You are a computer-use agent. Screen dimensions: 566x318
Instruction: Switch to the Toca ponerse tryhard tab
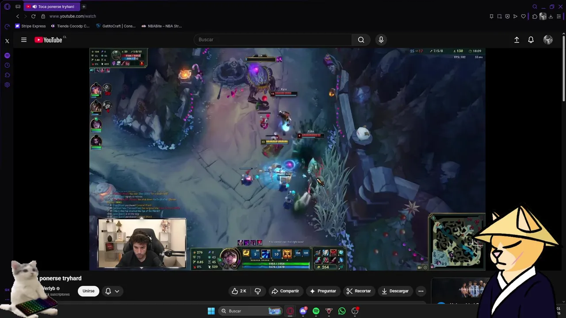pos(52,7)
